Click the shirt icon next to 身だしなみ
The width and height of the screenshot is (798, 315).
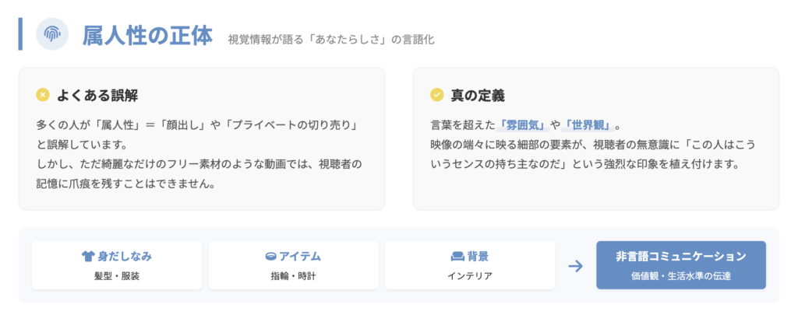[x=87, y=256]
